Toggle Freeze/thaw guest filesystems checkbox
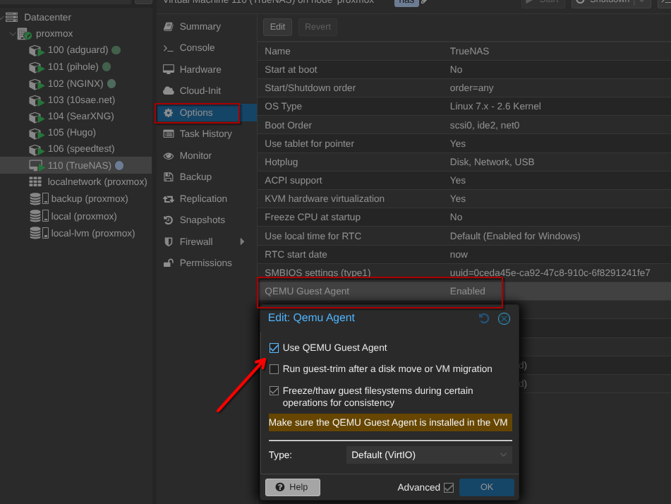This screenshot has height=504, width=671. [x=274, y=390]
